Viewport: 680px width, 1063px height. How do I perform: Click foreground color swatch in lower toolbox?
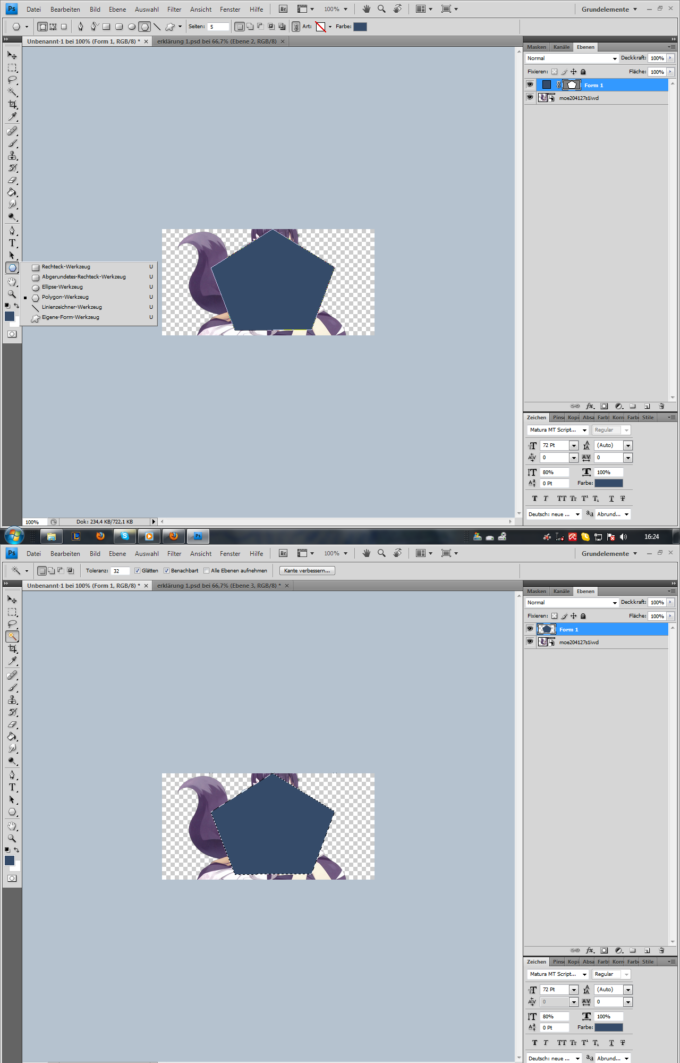coord(10,860)
